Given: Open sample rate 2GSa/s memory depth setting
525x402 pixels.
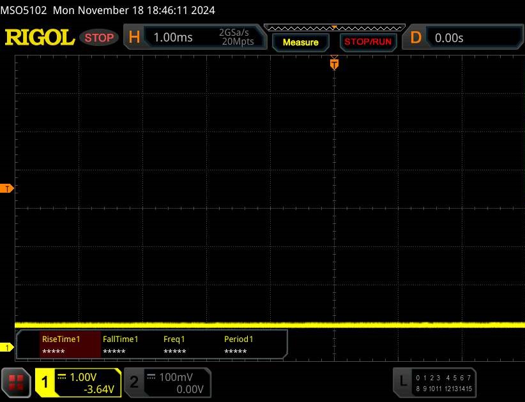Looking at the screenshot, I should (236, 38).
